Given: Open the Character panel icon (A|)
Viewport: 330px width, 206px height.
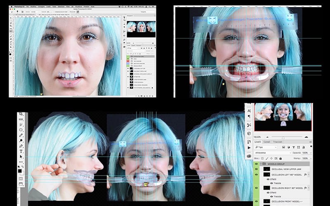Looking at the screenshot, I should (249, 111).
